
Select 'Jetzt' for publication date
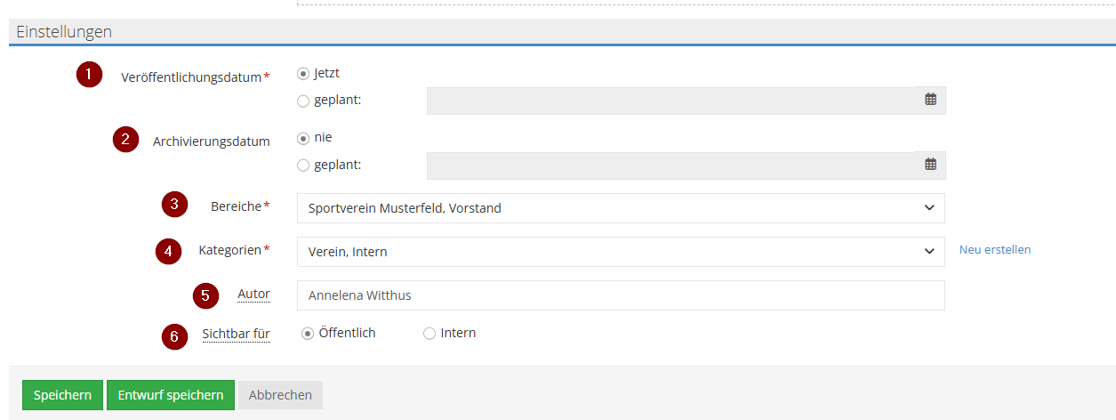coord(303,74)
